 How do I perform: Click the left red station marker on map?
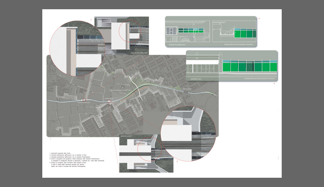coord(83,100)
